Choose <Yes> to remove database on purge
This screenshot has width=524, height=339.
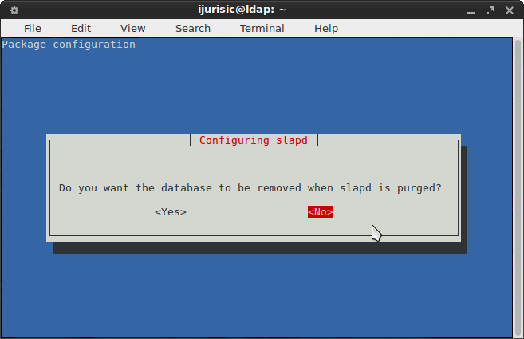[171, 212]
